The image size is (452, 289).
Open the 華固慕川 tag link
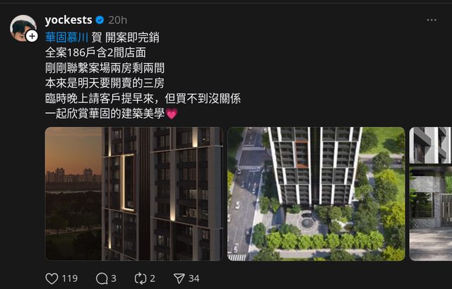click(x=66, y=37)
